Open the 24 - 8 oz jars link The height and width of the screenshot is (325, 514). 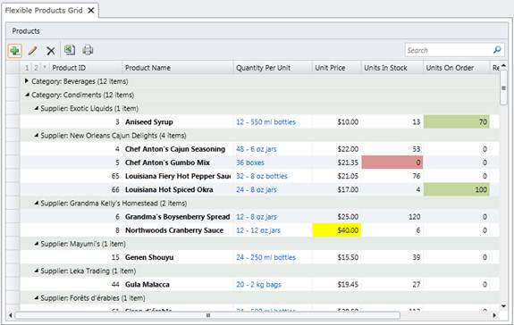tap(257, 190)
